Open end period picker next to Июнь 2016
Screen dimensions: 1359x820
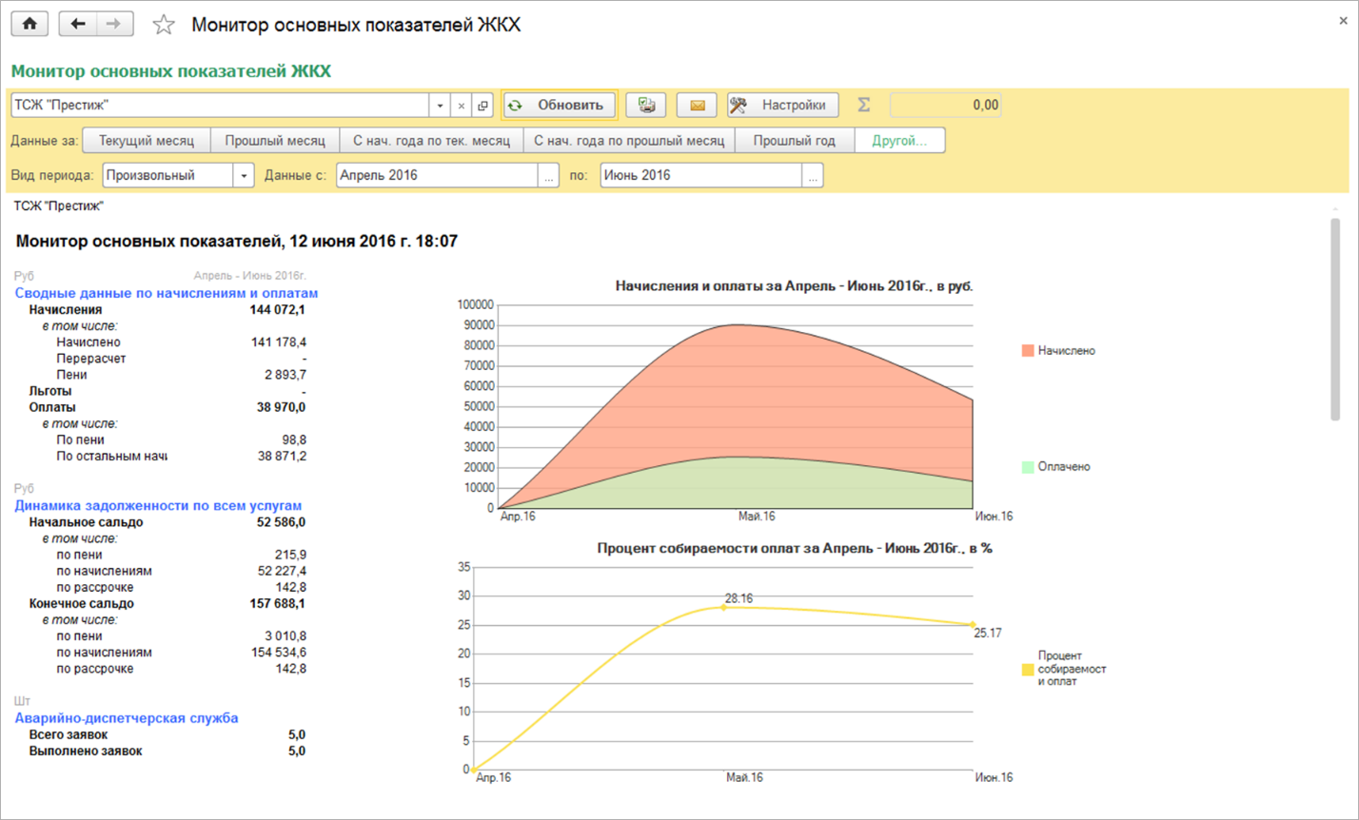click(x=812, y=176)
